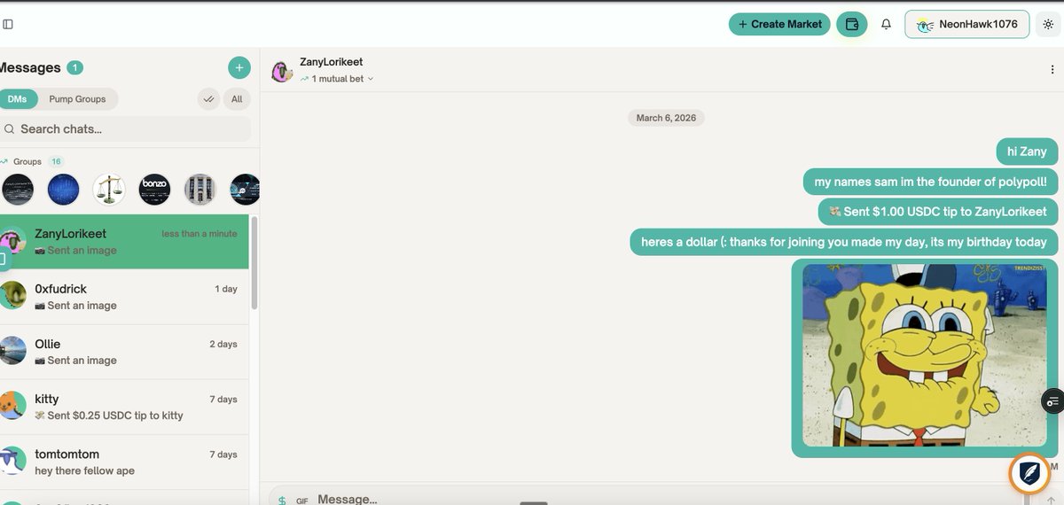The width and height of the screenshot is (1064, 505).
Task: Click the send arrow button
Action: click(1051, 501)
